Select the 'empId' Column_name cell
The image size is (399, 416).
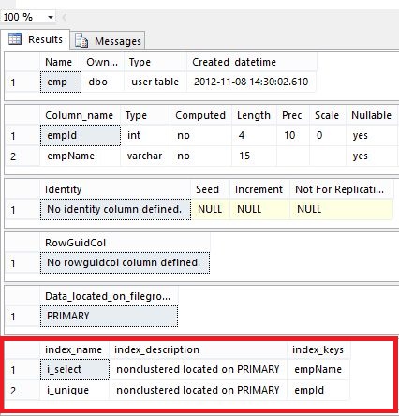tap(81, 135)
